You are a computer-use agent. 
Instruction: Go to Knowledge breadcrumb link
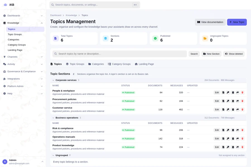tap(71, 15)
